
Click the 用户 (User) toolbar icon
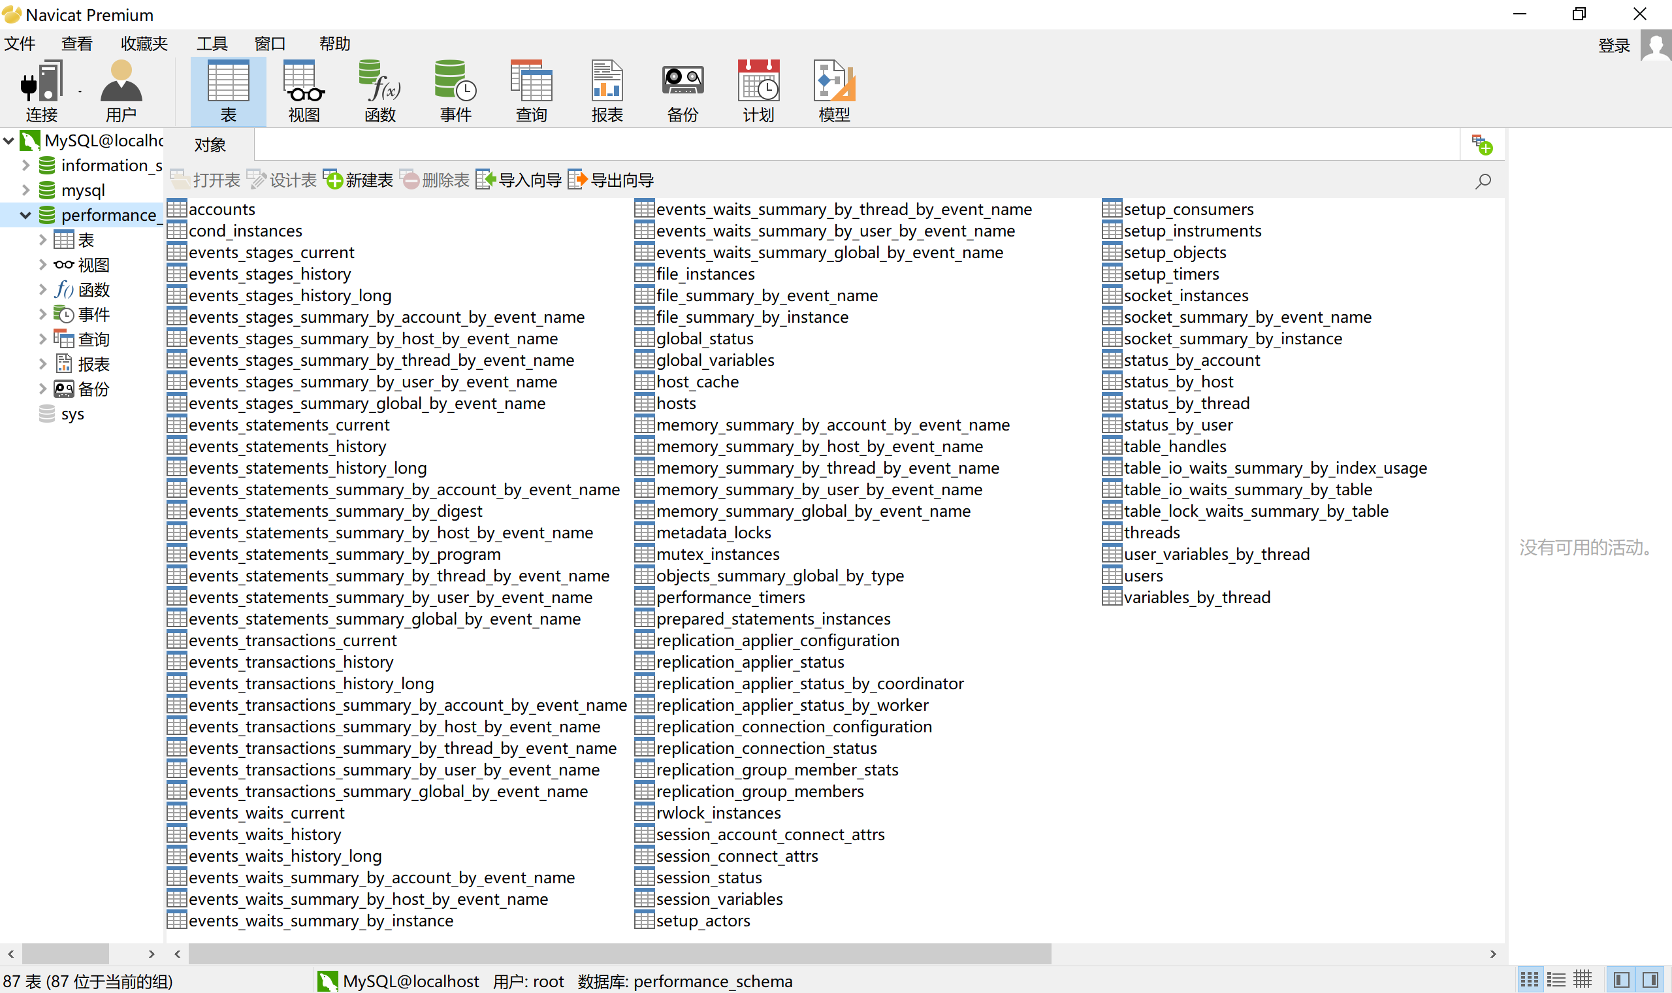click(120, 90)
